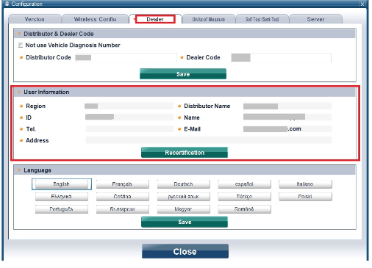Click the Distributor Name field
The image size is (372, 268).
tap(287, 106)
